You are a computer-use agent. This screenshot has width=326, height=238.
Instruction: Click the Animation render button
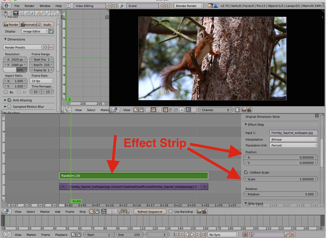[x=28, y=24]
